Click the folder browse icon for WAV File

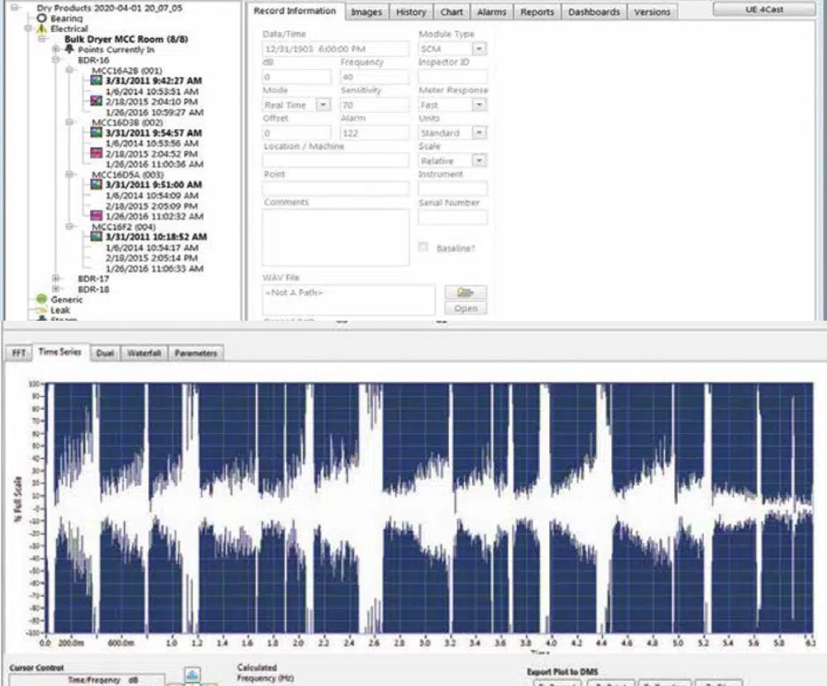[466, 293]
